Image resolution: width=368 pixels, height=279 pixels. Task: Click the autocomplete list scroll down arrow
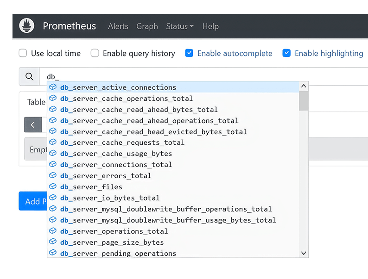pos(304,253)
